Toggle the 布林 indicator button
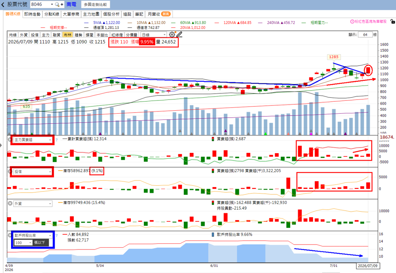Screen dimensions: 396x273 [x=67, y=35]
